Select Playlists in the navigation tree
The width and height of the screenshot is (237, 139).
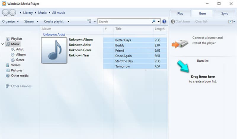(x=17, y=39)
